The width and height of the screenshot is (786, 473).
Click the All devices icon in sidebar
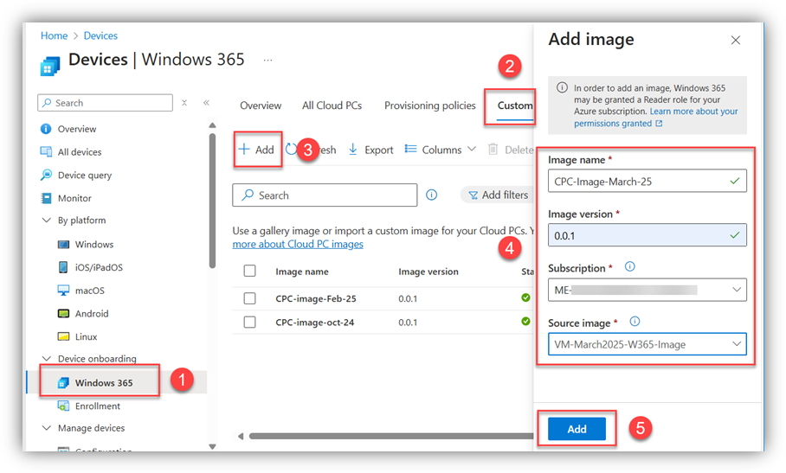click(46, 151)
